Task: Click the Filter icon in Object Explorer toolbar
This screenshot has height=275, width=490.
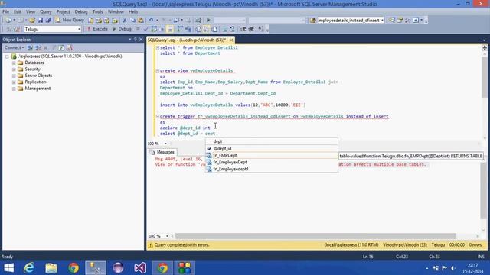Action: click(54, 47)
